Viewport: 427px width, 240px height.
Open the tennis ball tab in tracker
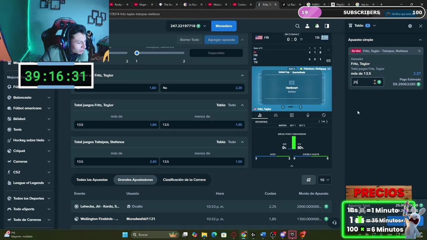[324, 115]
